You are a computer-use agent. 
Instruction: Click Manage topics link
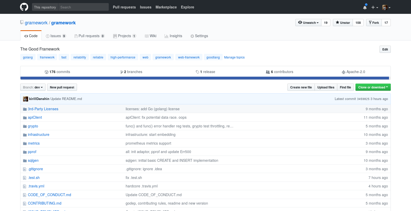tap(234, 57)
